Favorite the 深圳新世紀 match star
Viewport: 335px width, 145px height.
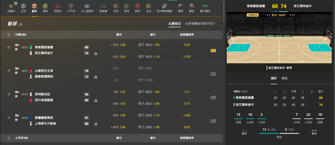pyautogui.click(x=9, y=94)
